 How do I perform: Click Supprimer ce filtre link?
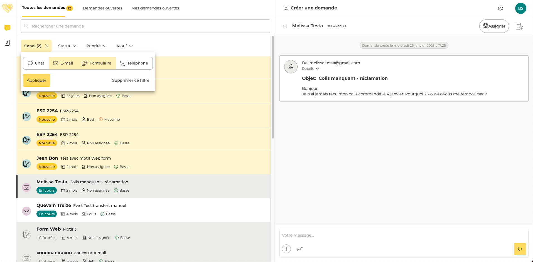point(131,80)
